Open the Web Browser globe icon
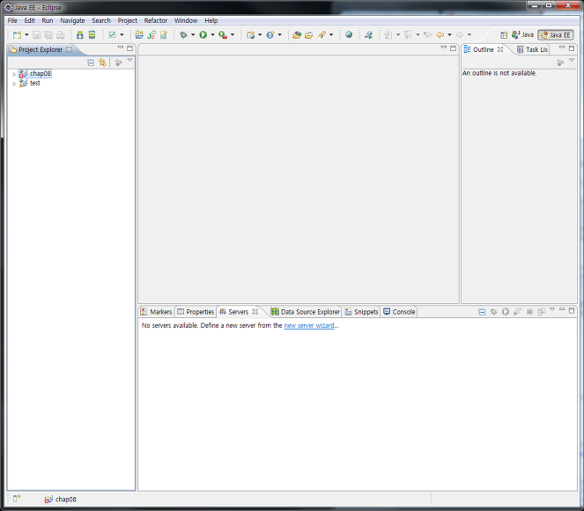Image resolution: width=584 pixels, height=511 pixels. [x=349, y=34]
